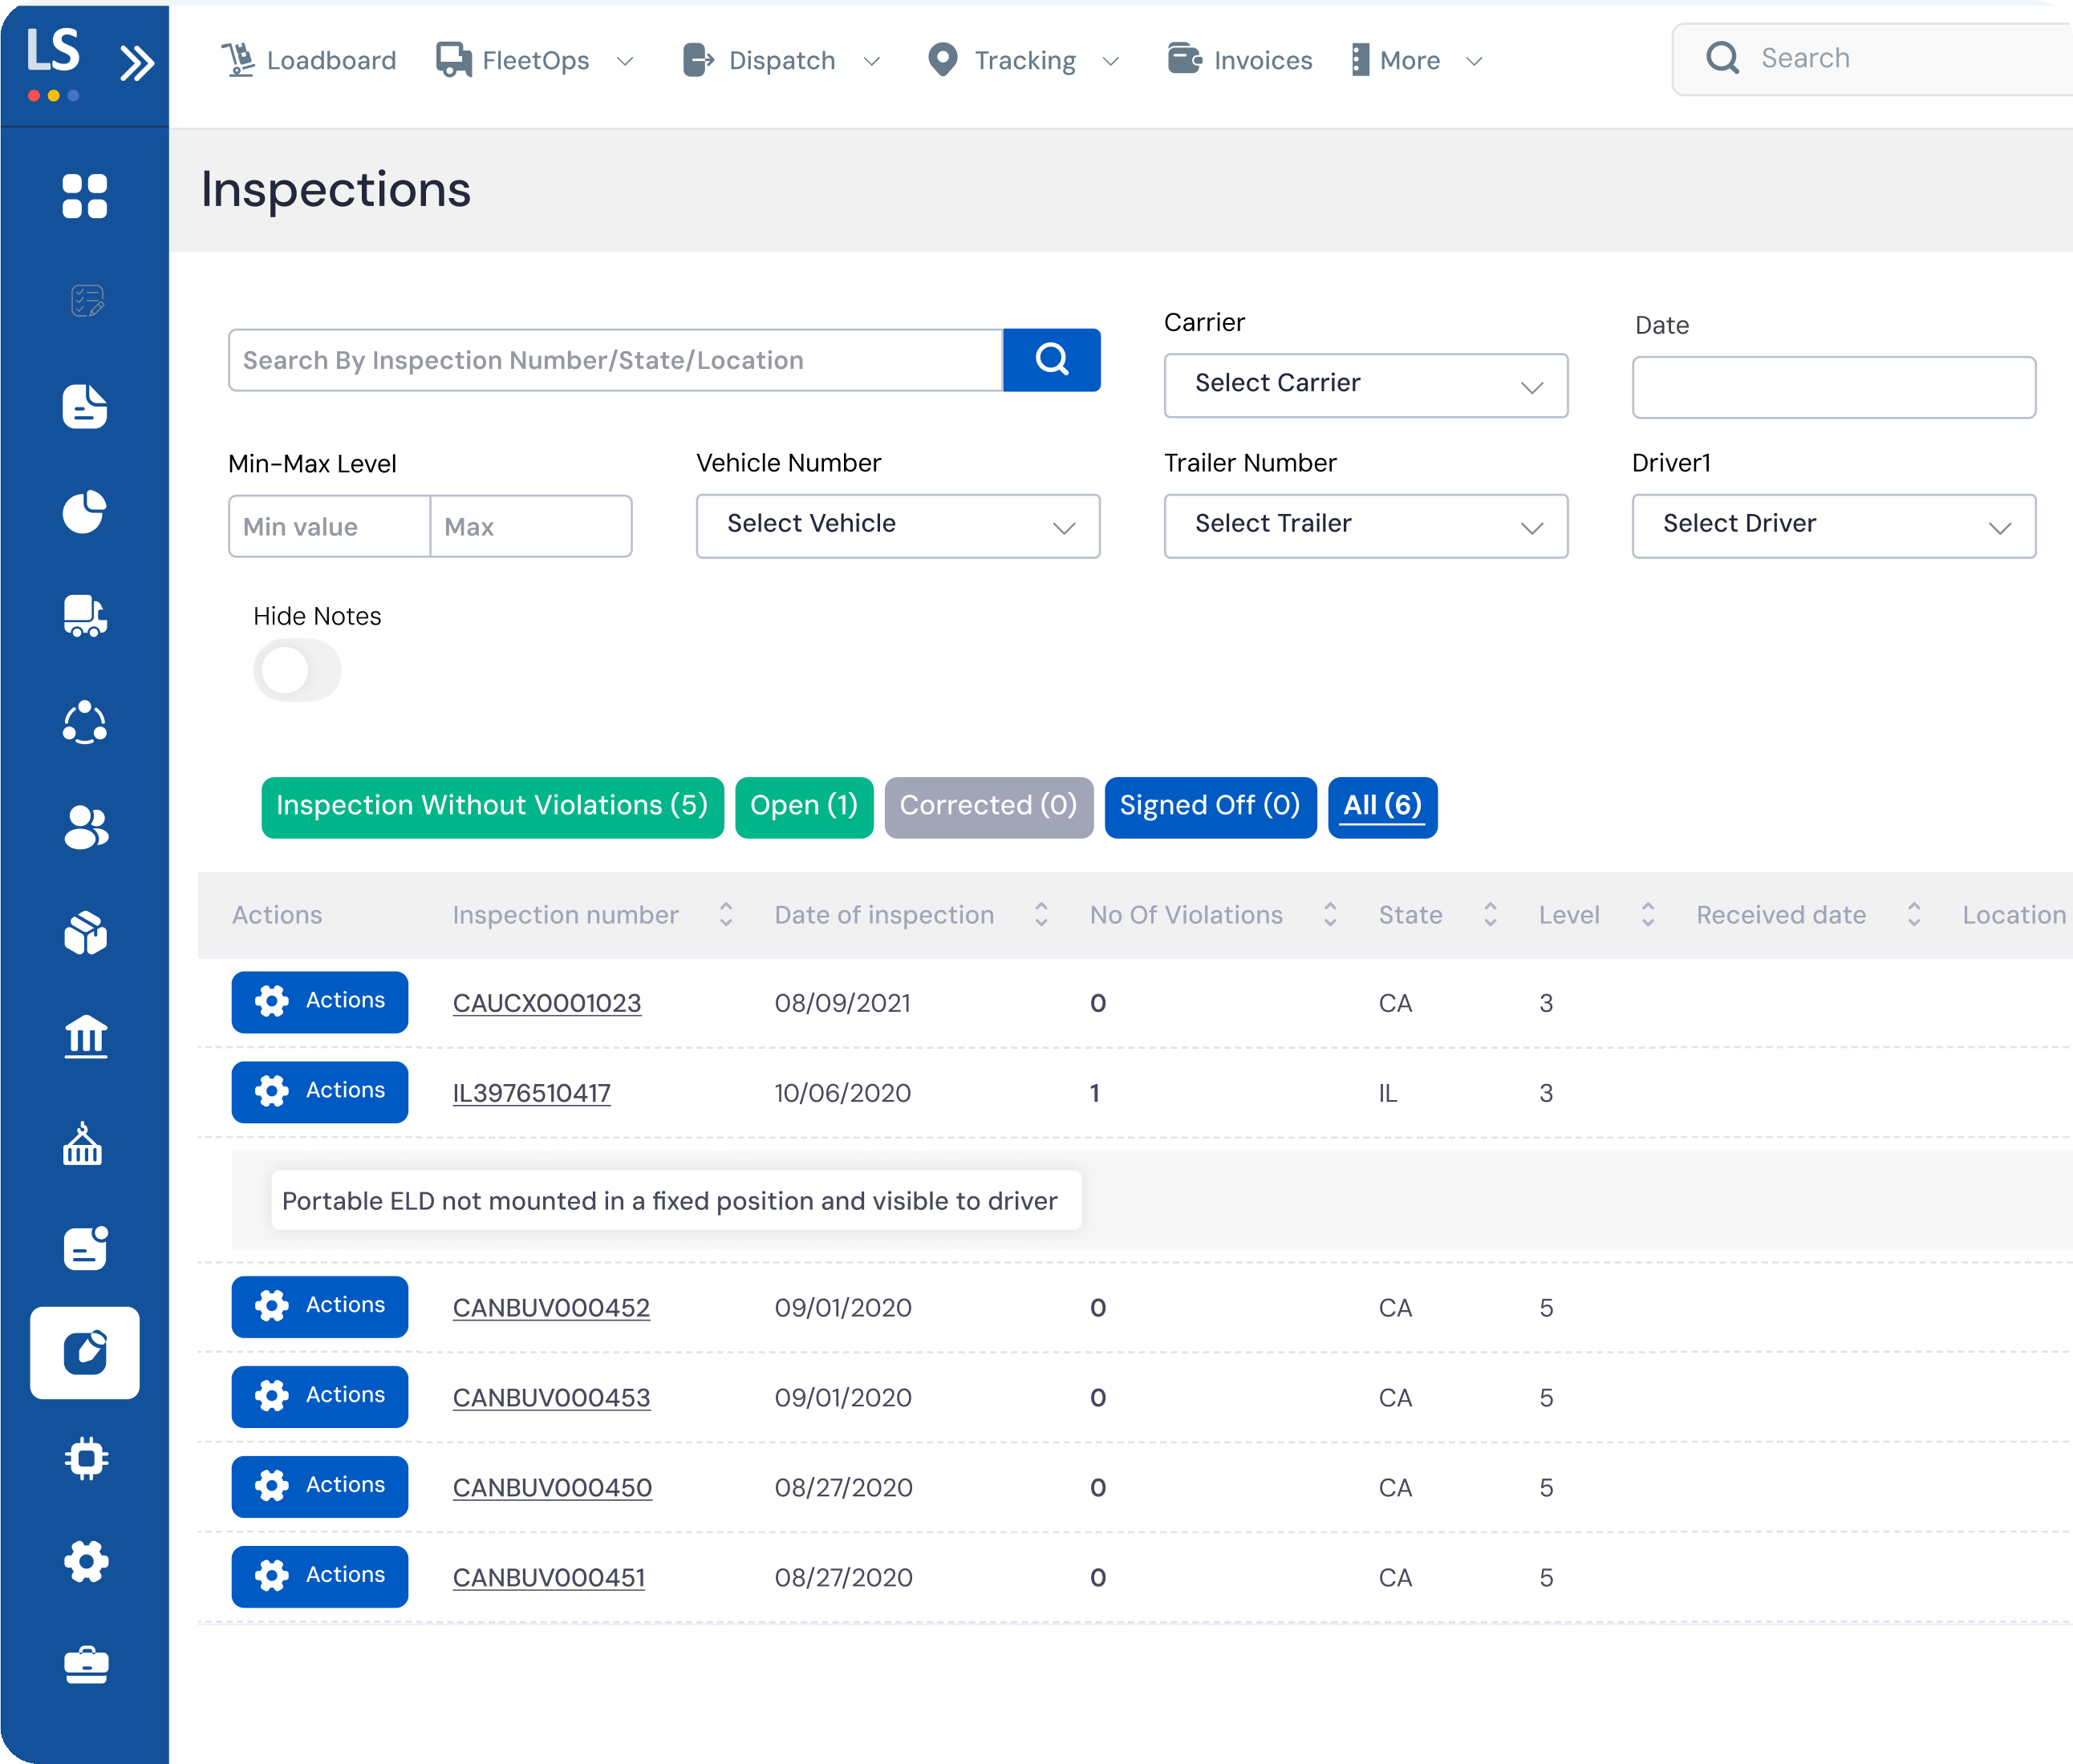Select the active inspections icon in sidebar

click(x=85, y=1353)
